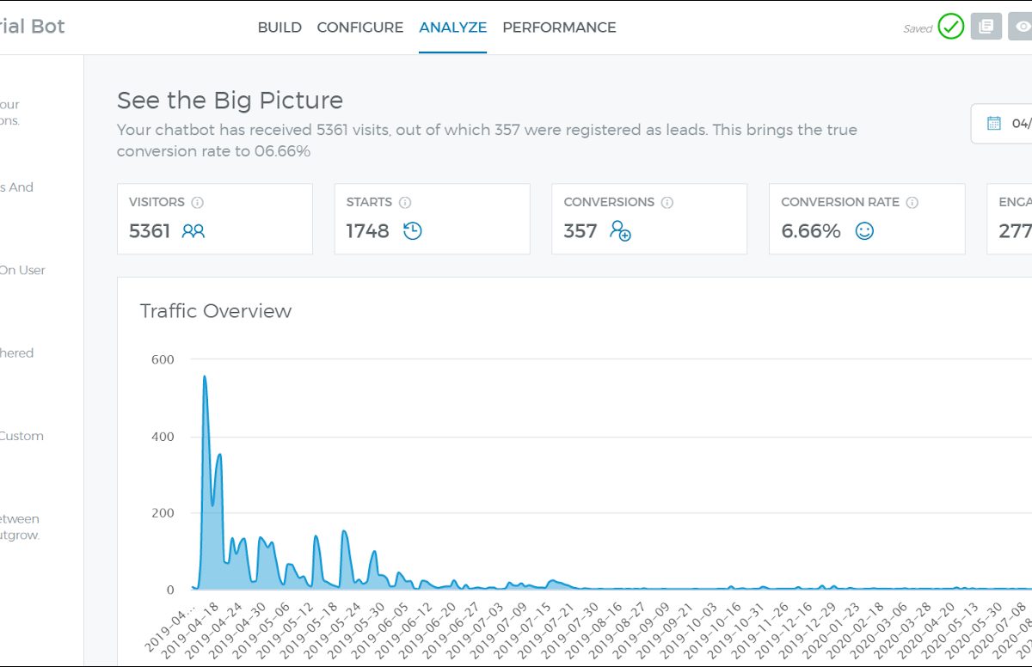The width and height of the screenshot is (1032, 667).
Task: Open the BUILD tab
Action: (x=279, y=28)
